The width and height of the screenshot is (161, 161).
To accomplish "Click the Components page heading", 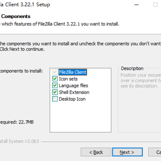I will coord(16,17).
